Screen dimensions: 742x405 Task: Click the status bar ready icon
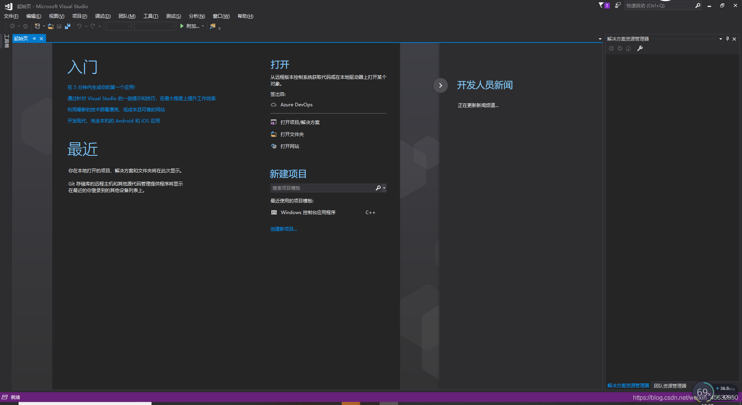(x=5, y=397)
